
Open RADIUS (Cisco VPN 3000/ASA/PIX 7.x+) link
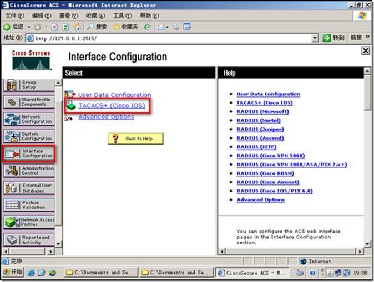coord(292,165)
